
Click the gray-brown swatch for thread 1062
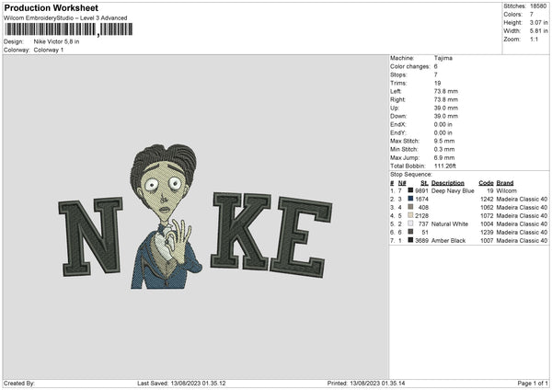[410, 207]
